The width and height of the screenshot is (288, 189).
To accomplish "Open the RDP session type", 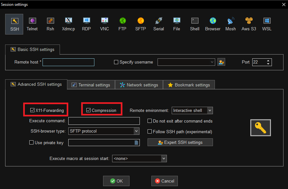I will click(x=86, y=24).
